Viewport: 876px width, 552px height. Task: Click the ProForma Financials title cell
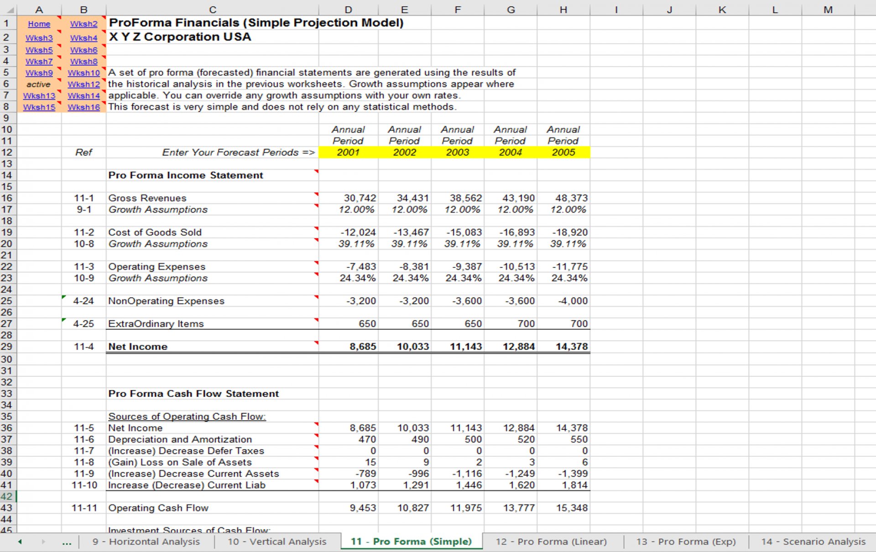coord(256,23)
